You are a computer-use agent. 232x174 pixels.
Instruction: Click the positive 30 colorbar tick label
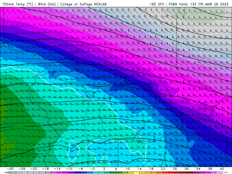(x=186, y=169)
